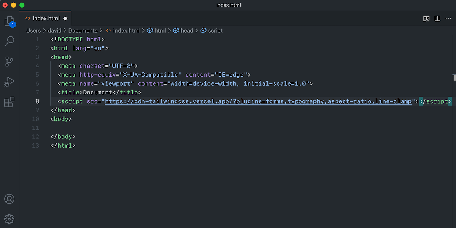Click the open preview to the side icon
Screen dimensions: 456x228
click(x=426, y=18)
